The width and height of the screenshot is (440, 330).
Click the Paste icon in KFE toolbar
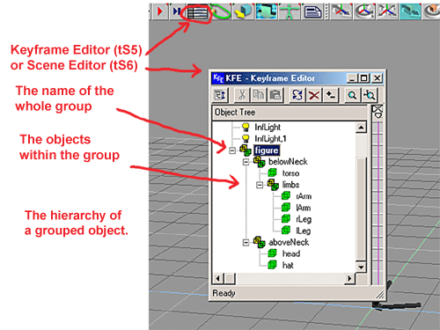(x=275, y=95)
